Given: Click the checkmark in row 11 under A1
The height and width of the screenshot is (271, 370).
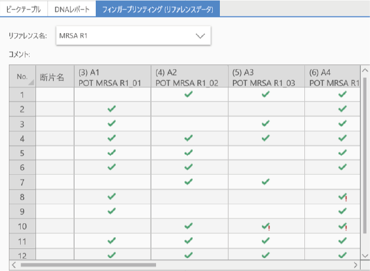Looking at the screenshot, I should (x=112, y=241).
